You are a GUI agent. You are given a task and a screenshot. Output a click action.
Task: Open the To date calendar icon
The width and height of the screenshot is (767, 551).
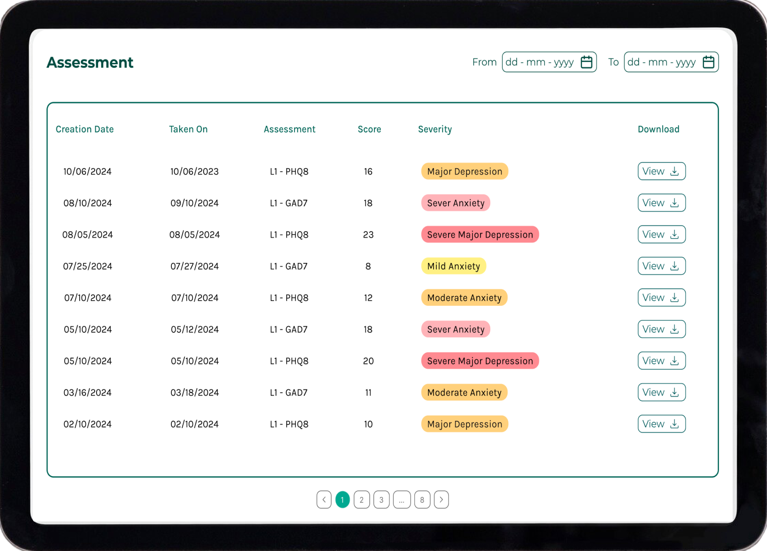coord(708,62)
